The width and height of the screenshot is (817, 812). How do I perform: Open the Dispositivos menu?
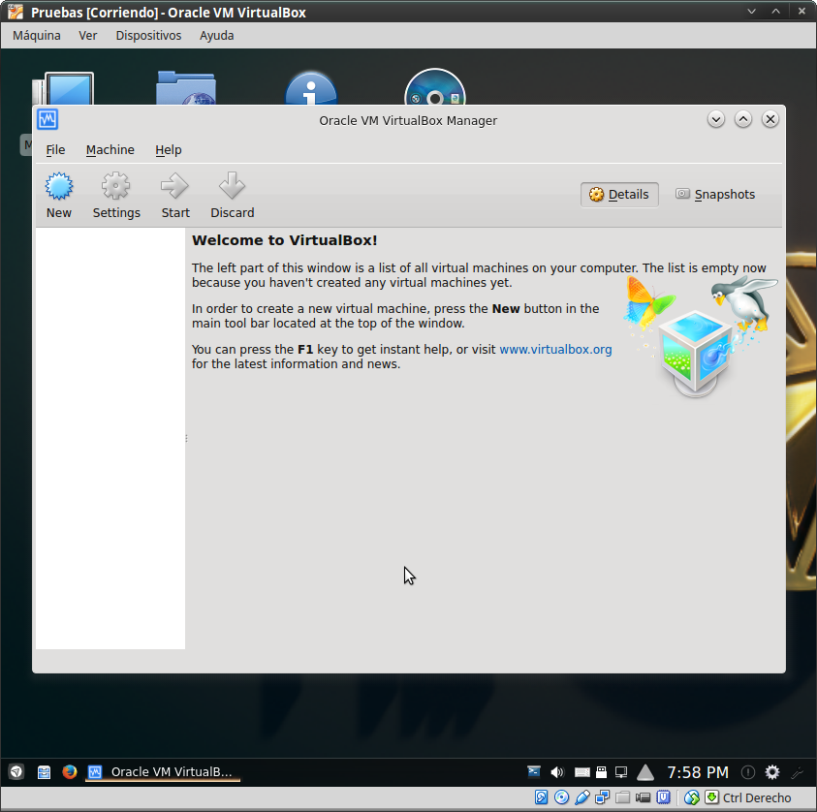(148, 36)
